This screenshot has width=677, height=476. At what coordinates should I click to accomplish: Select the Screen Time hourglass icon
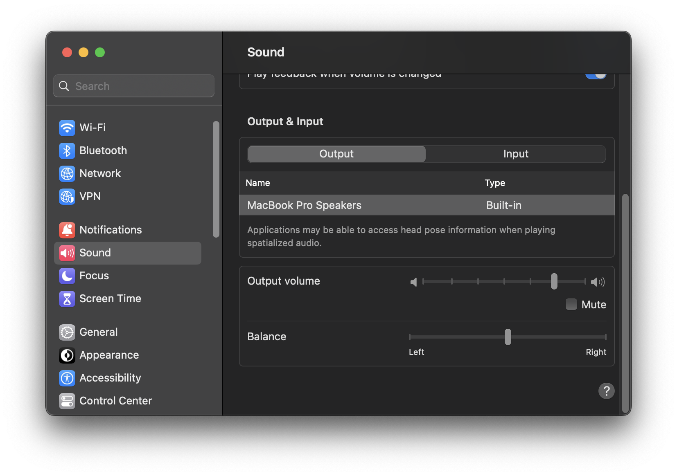click(67, 299)
